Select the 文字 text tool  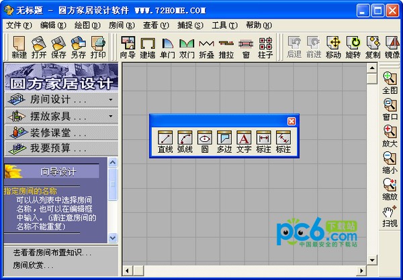coord(244,142)
